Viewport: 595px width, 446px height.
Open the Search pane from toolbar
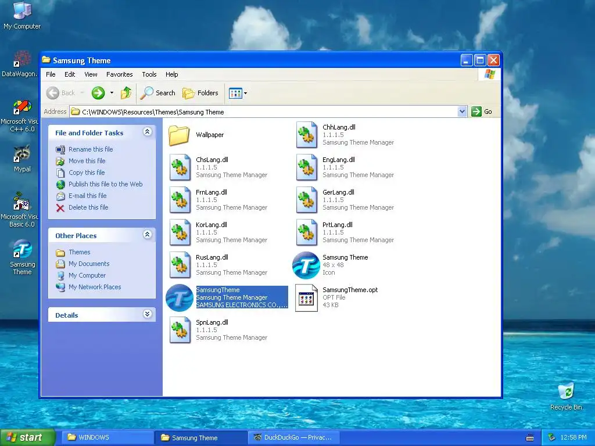tap(157, 93)
